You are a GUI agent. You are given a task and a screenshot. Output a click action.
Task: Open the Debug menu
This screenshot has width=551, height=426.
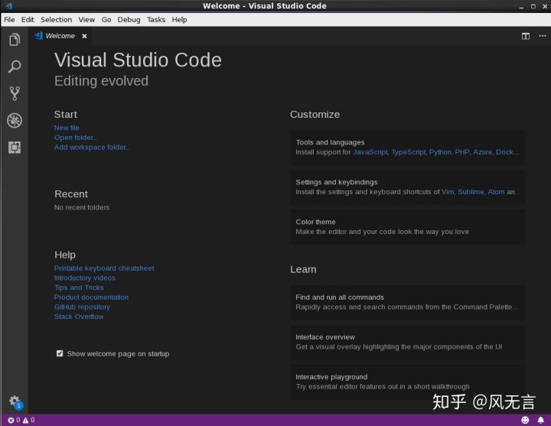[x=129, y=20]
